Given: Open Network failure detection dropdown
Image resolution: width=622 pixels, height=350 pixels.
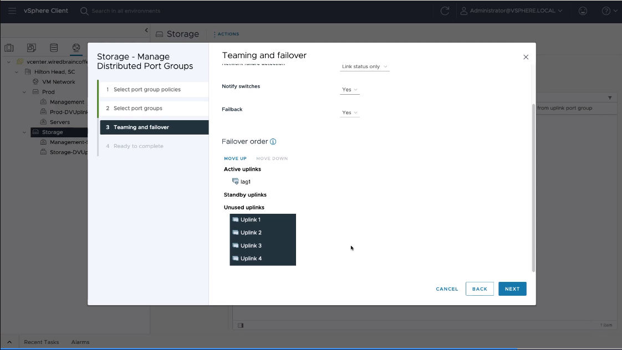Looking at the screenshot, I should 364,66.
